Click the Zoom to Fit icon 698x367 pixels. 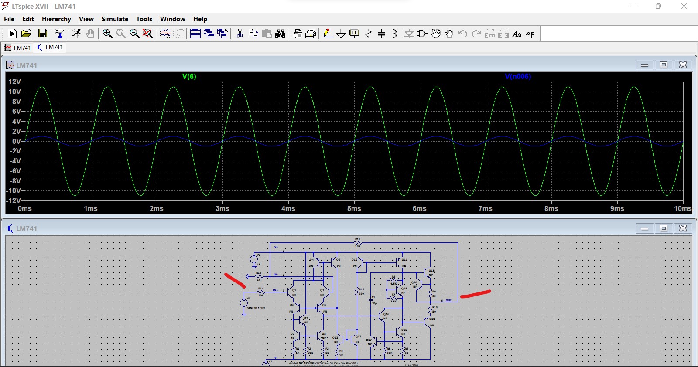point(148,34)
